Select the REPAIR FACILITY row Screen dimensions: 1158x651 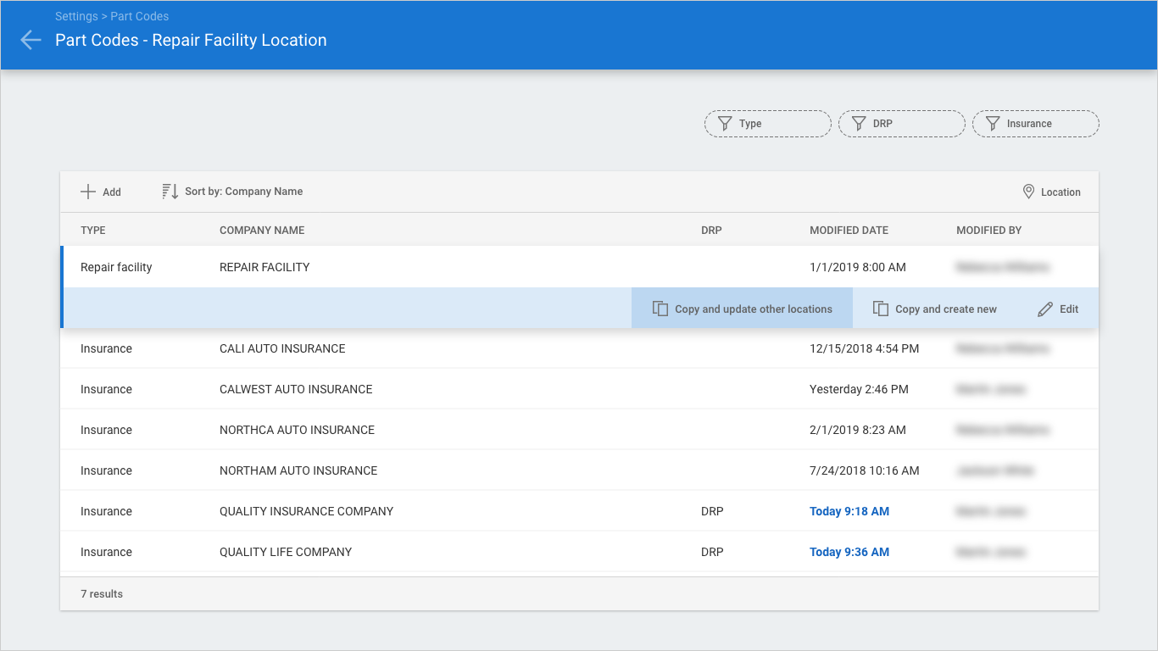(264, 267)
